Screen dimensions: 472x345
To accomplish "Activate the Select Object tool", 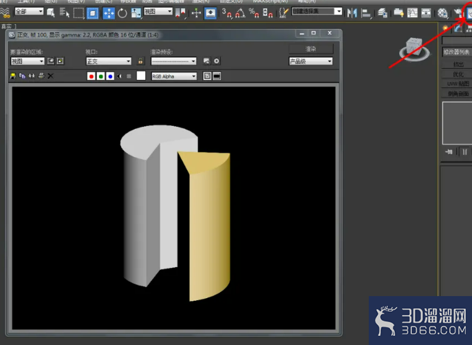I will coord(51,13).
